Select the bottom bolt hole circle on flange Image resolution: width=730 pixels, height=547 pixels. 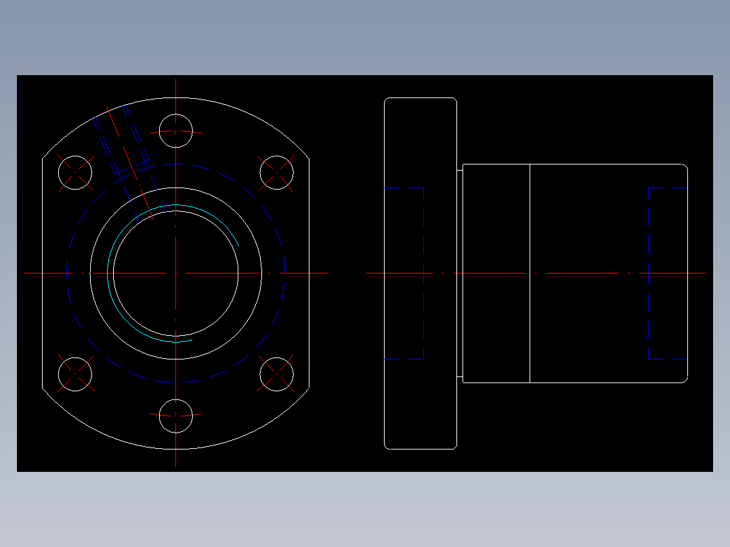tap(176, 416)
